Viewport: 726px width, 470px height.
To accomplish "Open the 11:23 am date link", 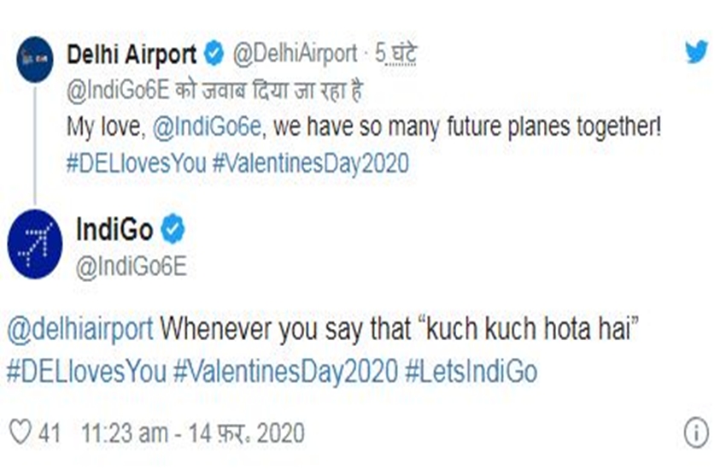I will (x=193, y=433).
